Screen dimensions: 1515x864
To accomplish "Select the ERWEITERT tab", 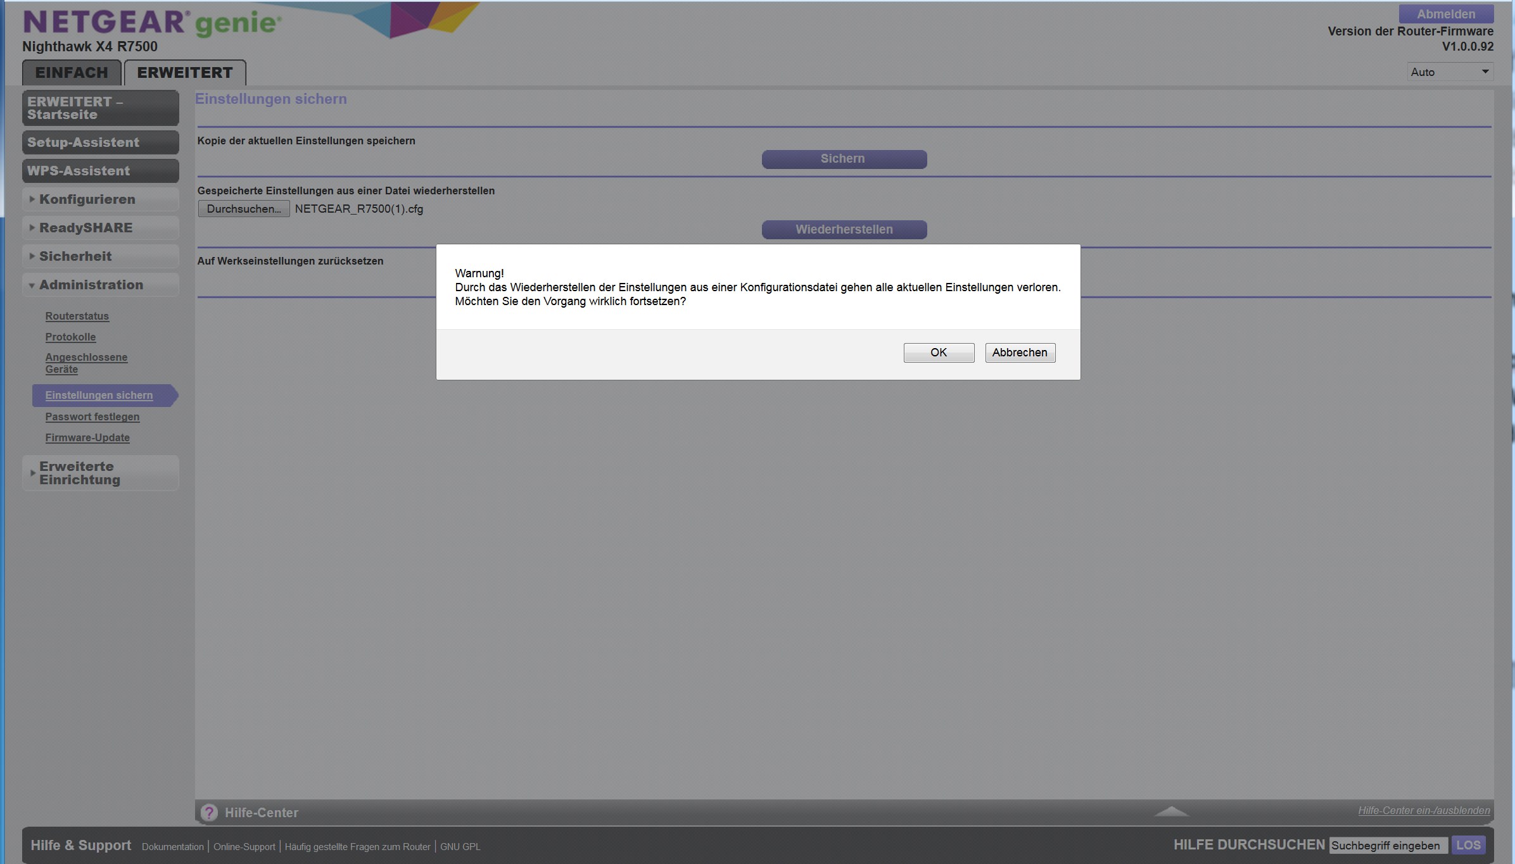I will 185,73.
